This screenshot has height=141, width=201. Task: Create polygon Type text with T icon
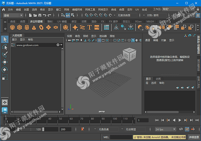tap(90, 27)
